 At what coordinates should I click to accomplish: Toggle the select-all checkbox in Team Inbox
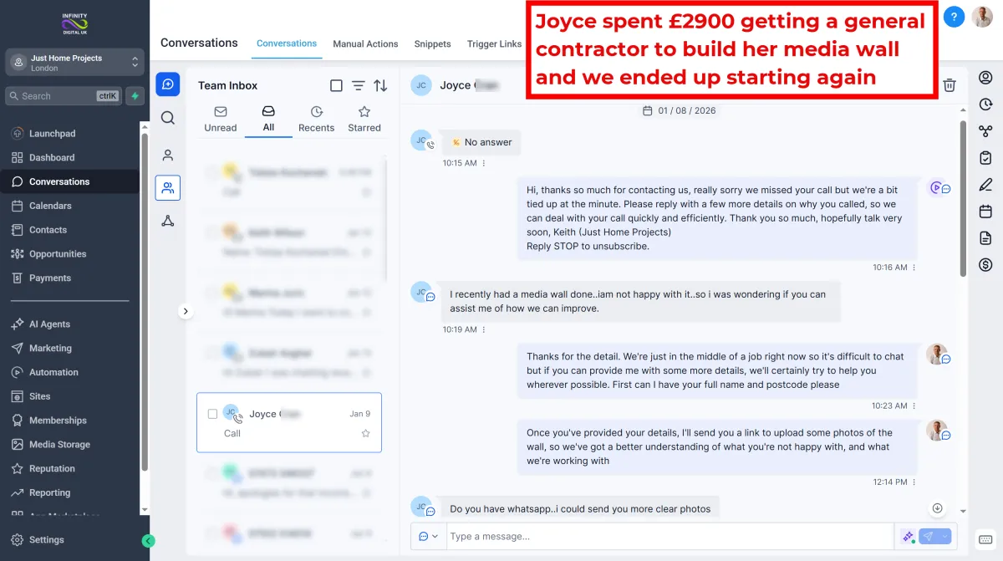coord(336,85)
